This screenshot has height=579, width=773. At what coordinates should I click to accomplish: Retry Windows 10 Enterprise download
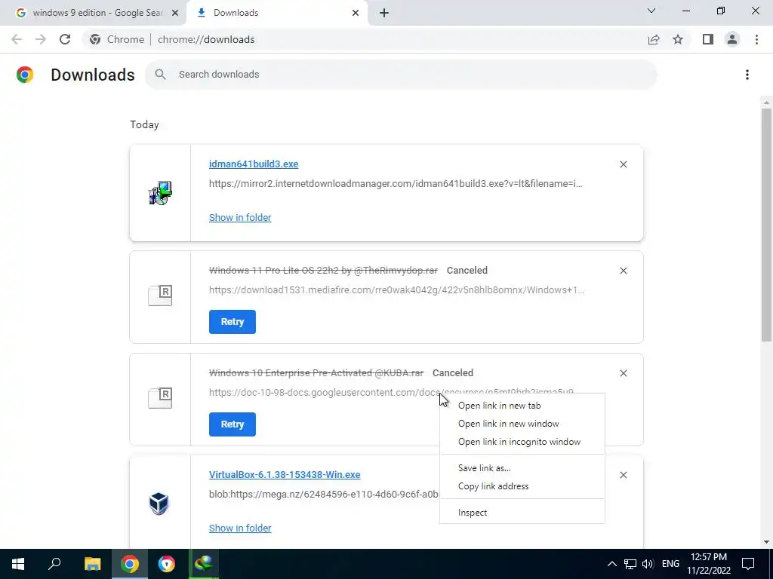tap(233, 424)
